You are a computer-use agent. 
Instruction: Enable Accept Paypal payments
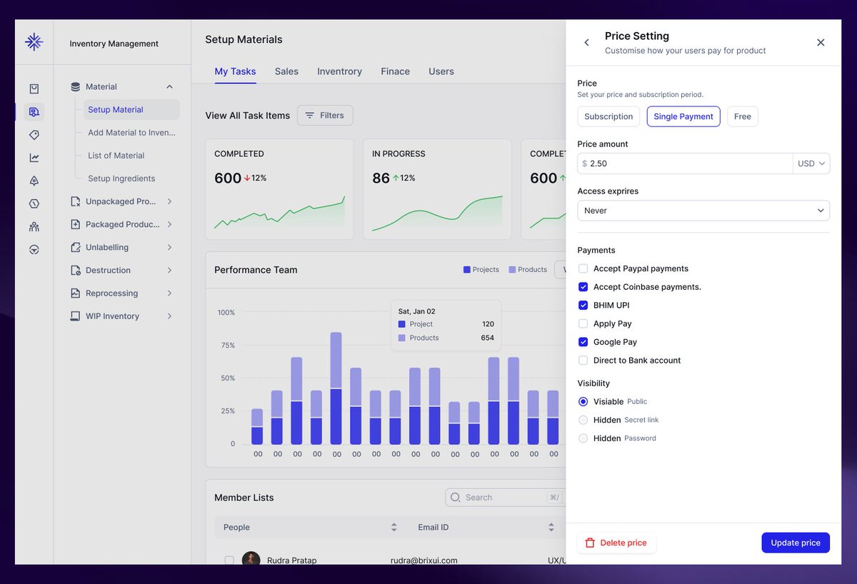(x=583, y=268)
